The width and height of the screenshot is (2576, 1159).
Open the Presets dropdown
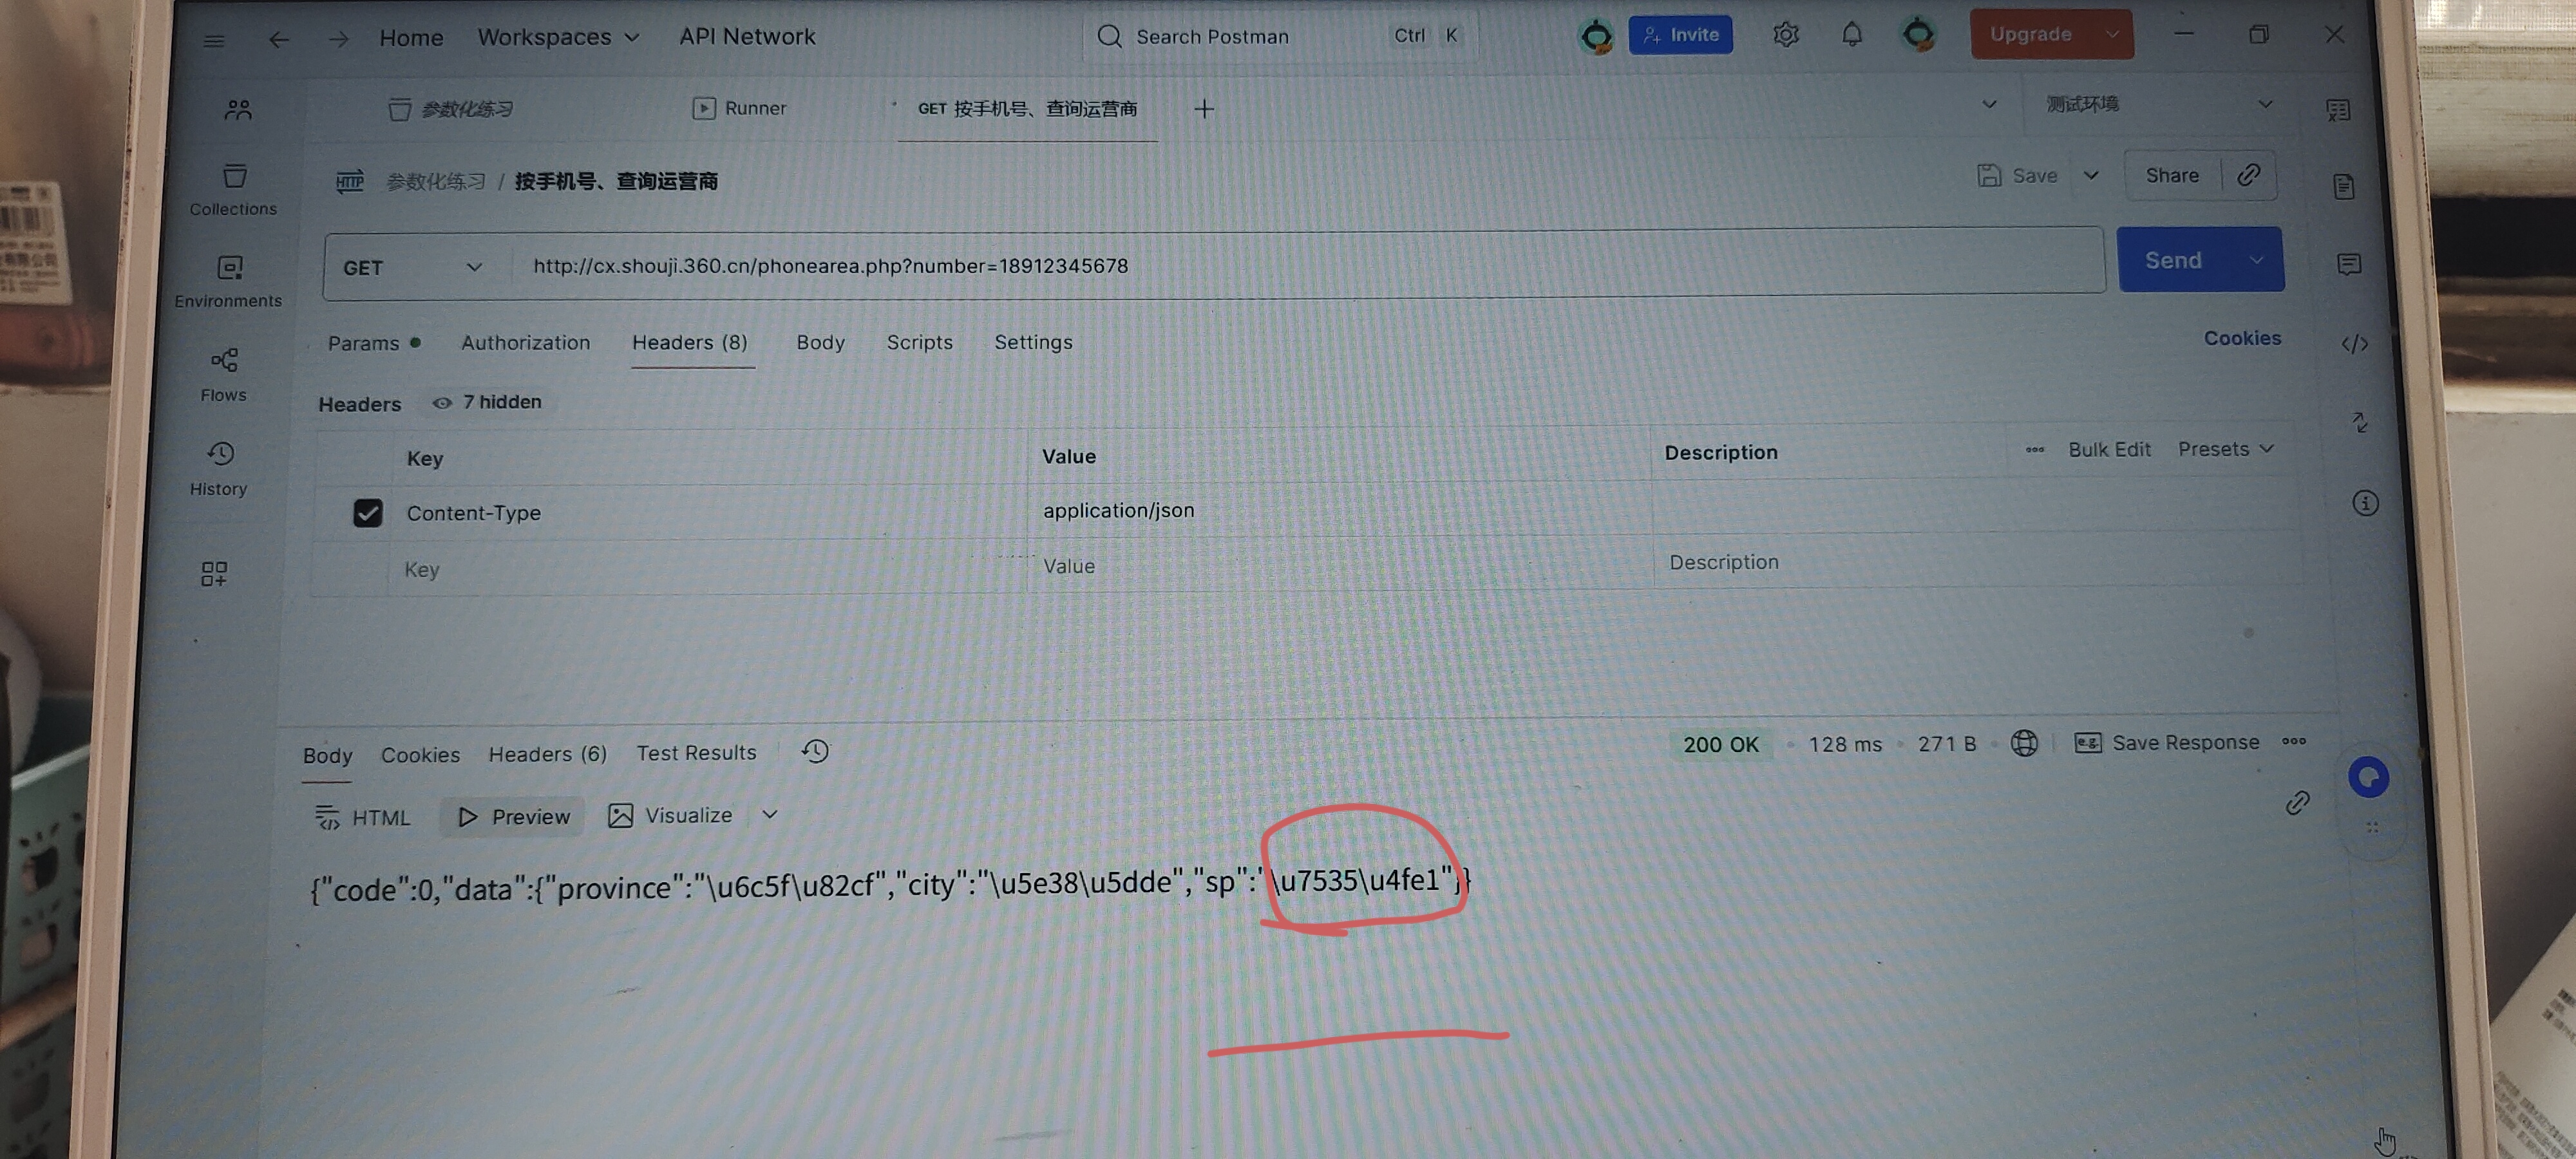(x=2225, y=449)
